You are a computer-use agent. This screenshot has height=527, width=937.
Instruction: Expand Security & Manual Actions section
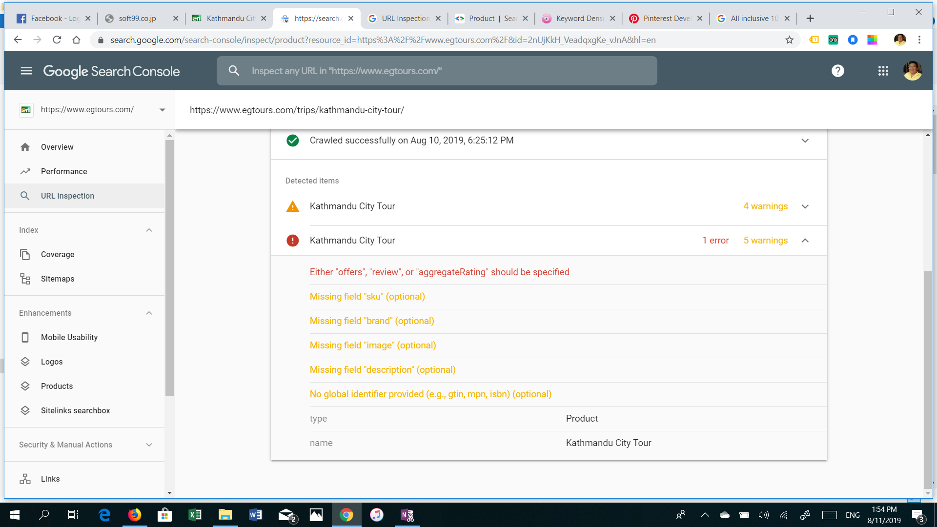(149, 445)
